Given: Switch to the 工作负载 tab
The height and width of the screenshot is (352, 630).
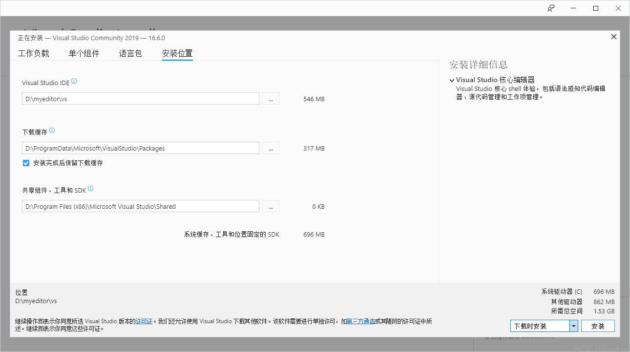Looking at the screenshot, I should click(34, 54).
